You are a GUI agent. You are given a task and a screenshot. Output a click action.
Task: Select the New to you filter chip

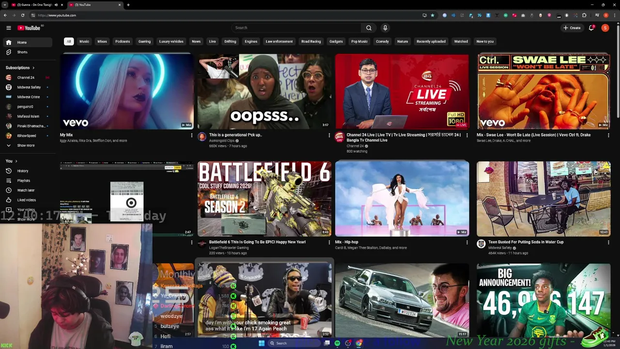485,42
